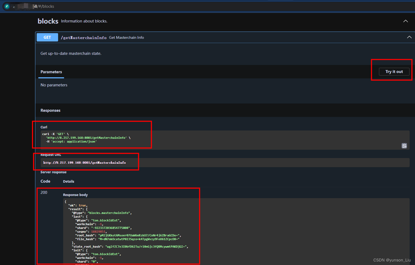
Task: Select the Request URL text box
Action: tap(225, 163)
